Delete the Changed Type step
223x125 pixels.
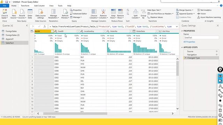click(x=185, y=58)
